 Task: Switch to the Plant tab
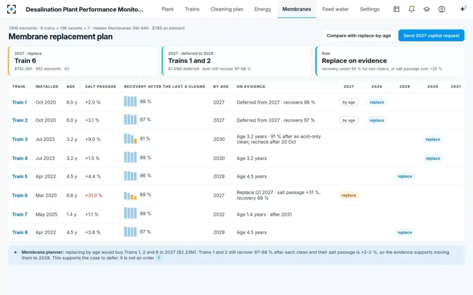pos(168,9)
